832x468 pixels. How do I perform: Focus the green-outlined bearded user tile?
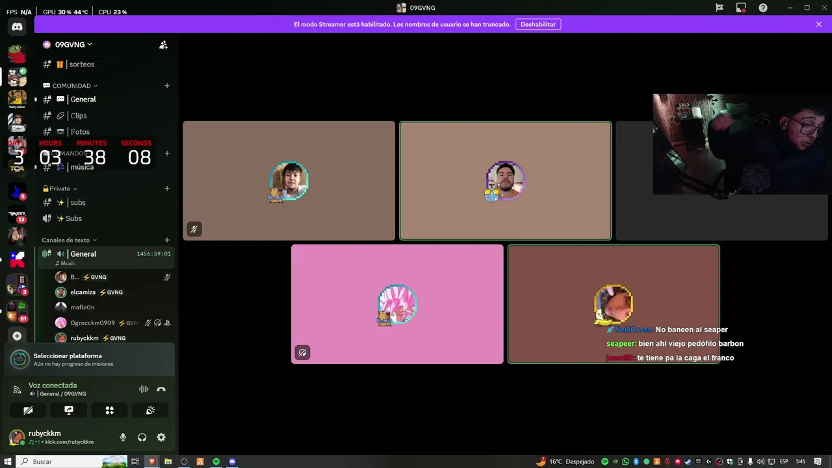tap(506, 181)
